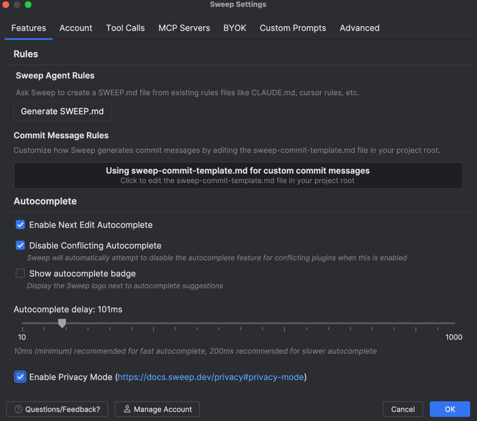Open the Tool Calls tab
Viewport: 477px width, 421px height.
tap(125, 28)
